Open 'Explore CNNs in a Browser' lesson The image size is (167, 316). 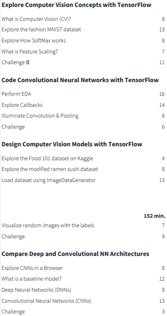pos(32,268)
